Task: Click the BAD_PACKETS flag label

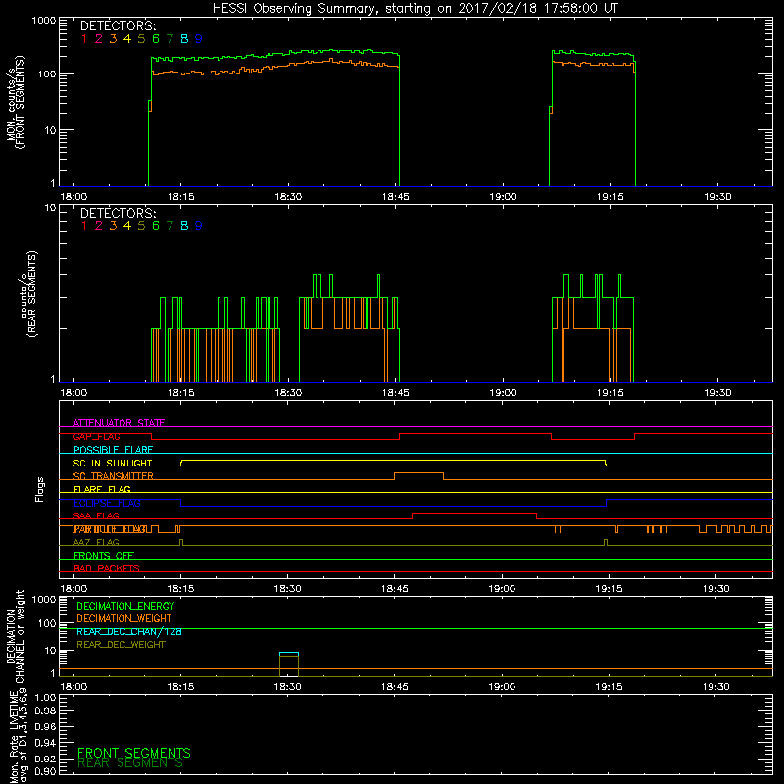Action: pos(107,568)
